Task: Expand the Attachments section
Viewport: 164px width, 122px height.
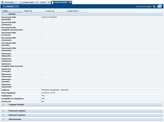Action: click(3, 119)
